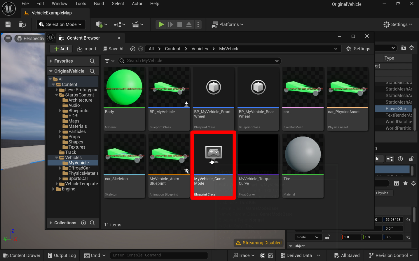Expand the LevelPrototyping folder

57,90
